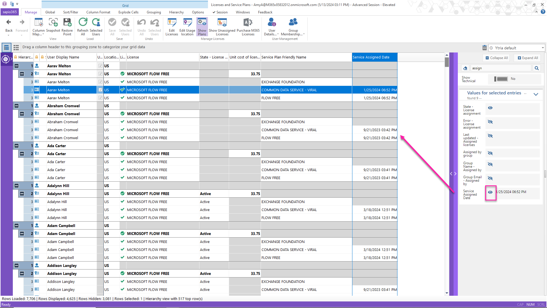Screen dimensions: 547x308
Task: Open the Column Map tool
Action: click(38, 27)
